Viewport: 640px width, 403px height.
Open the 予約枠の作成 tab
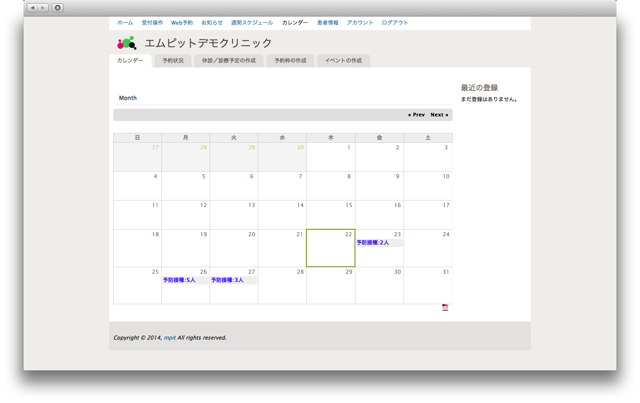(290, 61)
